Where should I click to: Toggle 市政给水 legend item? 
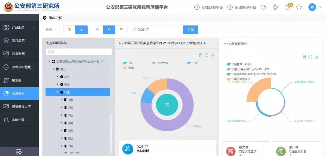159,63
